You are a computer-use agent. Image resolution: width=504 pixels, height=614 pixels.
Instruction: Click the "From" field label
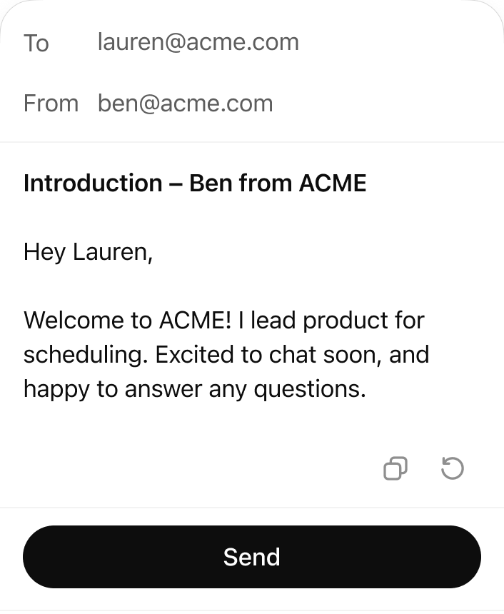(51, 104)
